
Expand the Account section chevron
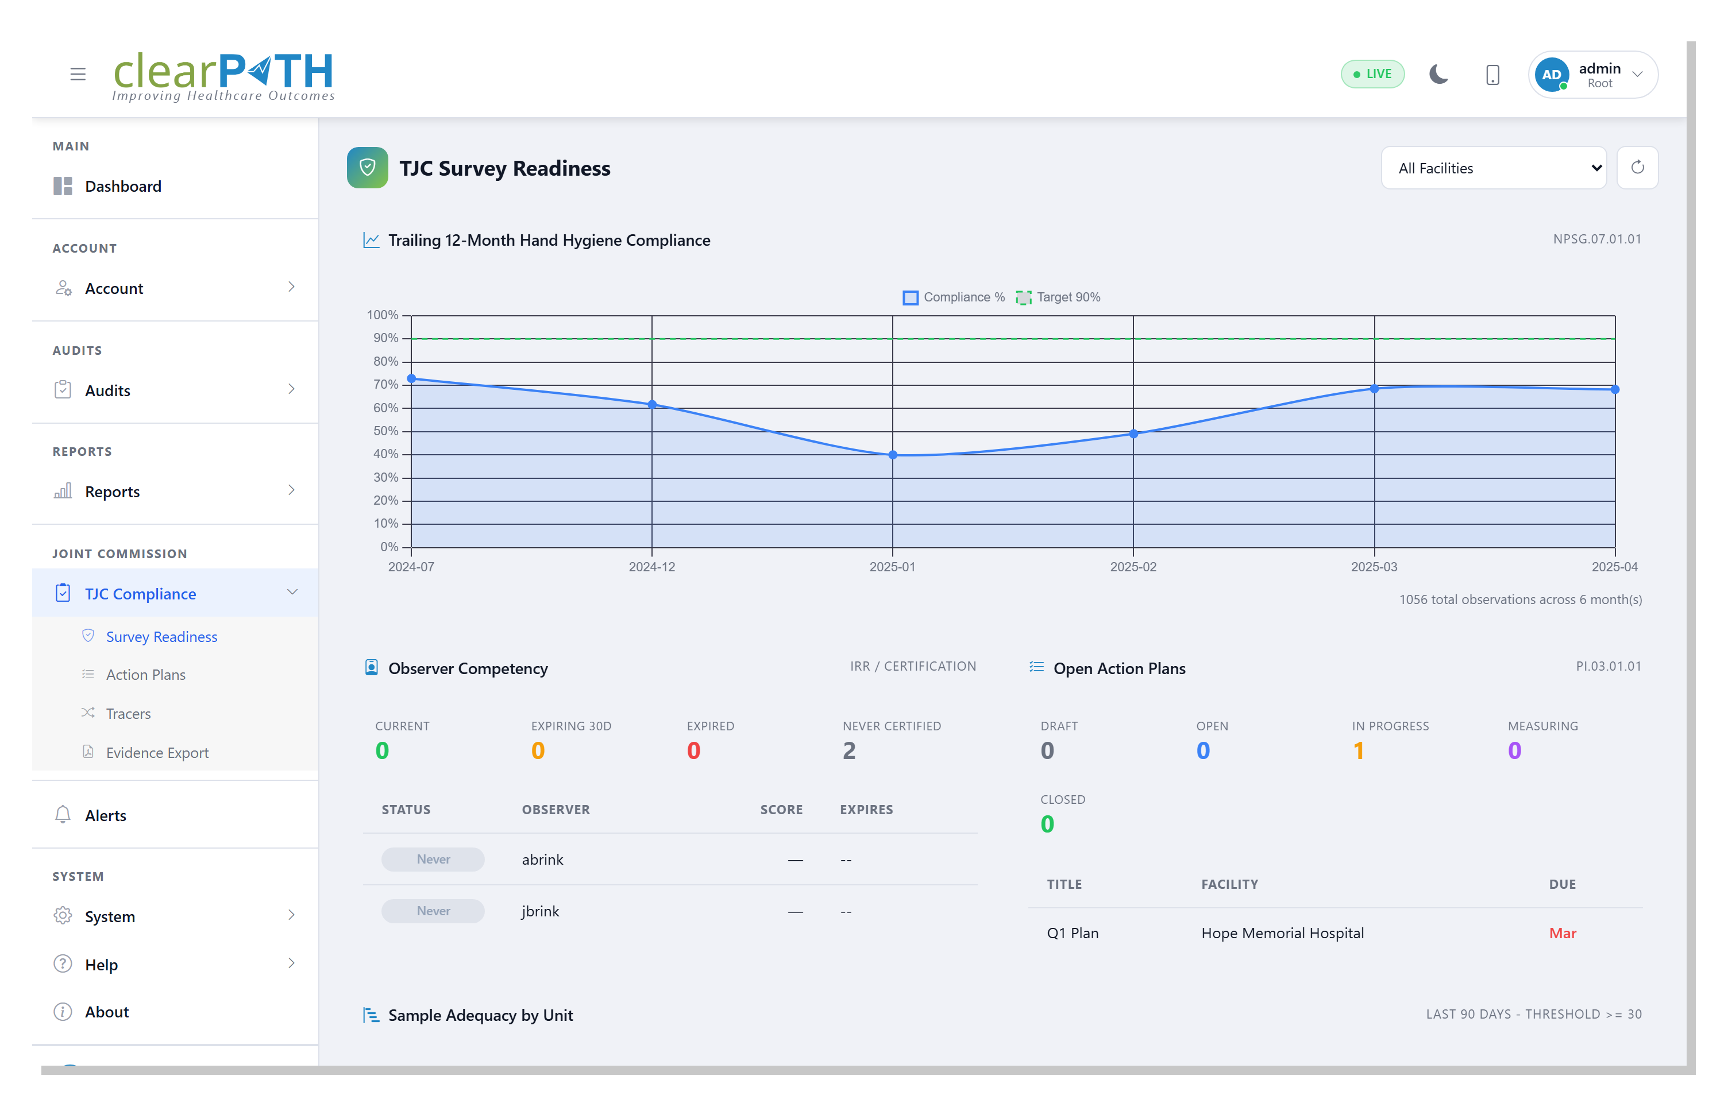point(291,287)
